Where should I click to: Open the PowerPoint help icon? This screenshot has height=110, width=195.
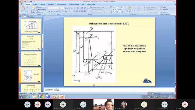pyautogui.click(x=175, y=4)
